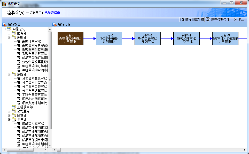Click the 退出 exit button
The image size is (249, 154).
point(239,20)
